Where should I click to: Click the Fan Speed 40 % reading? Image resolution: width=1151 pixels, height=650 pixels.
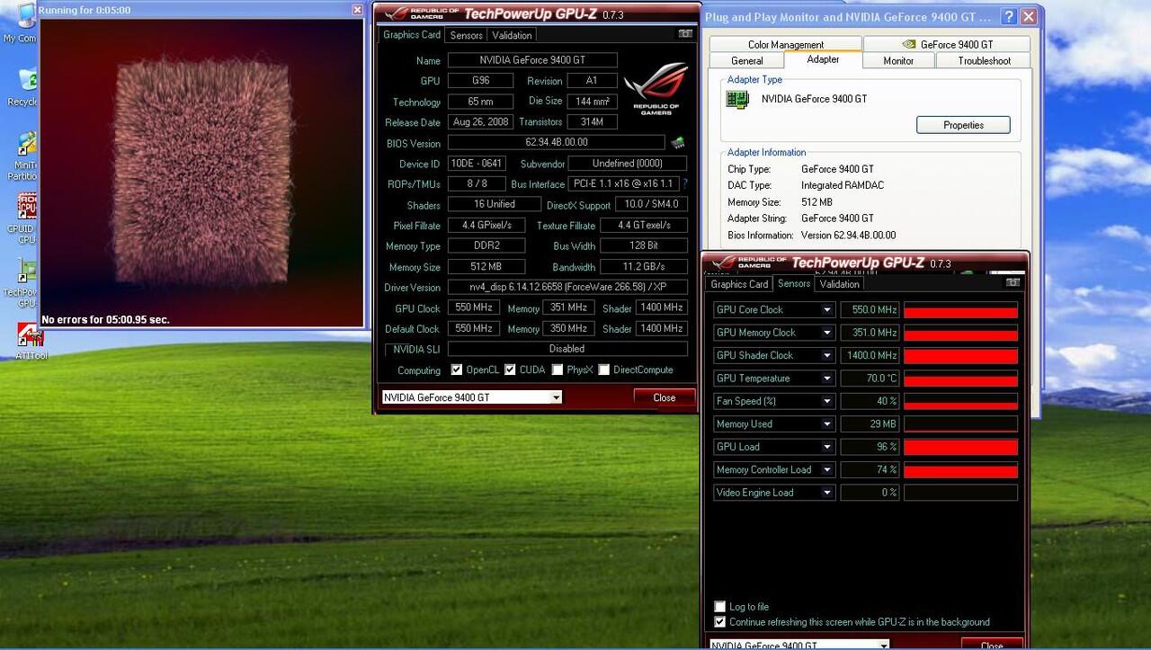point(870,401)
